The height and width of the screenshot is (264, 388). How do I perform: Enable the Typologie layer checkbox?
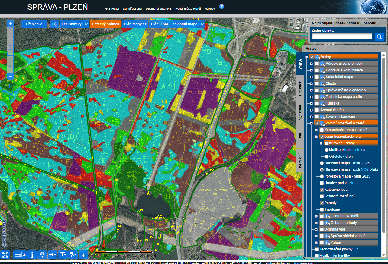[x=322, y=209]
